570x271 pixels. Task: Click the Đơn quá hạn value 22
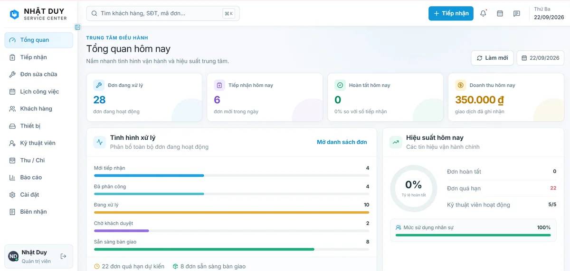pyautogui.click(x=553, y=188)
